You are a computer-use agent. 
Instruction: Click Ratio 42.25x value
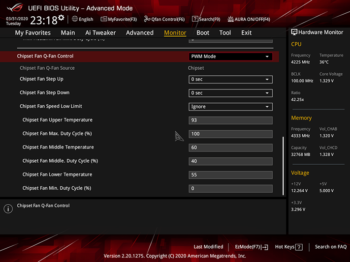(297, 99)
